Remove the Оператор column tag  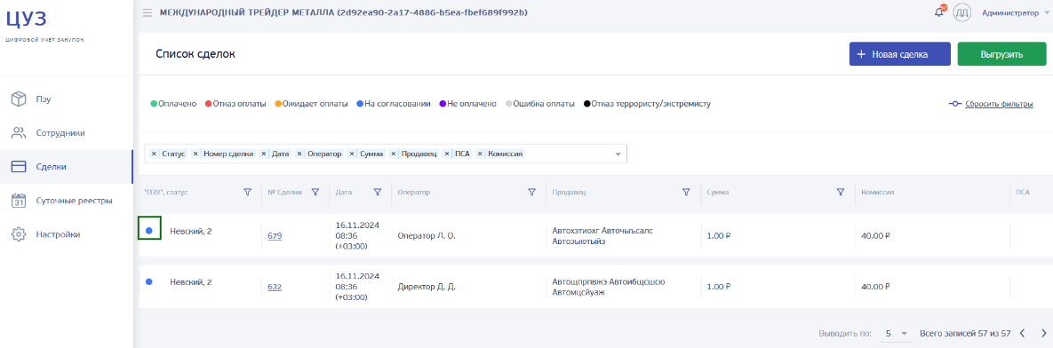point(299,154)
